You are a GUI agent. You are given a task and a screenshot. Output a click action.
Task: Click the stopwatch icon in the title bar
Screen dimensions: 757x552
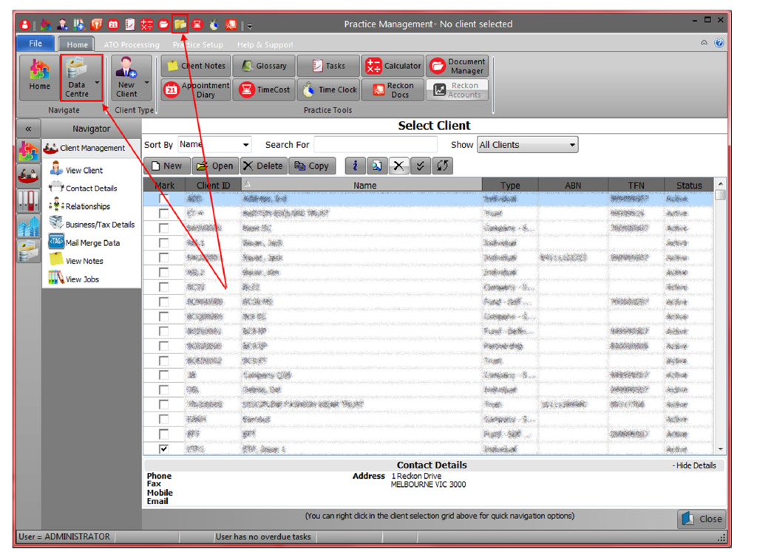214,24
